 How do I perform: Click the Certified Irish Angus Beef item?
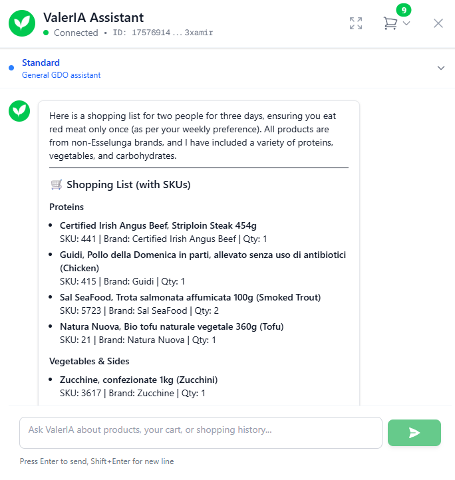(x=158, y=225)
